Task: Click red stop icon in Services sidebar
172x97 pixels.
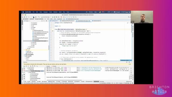Action: (x=24, y=70)
